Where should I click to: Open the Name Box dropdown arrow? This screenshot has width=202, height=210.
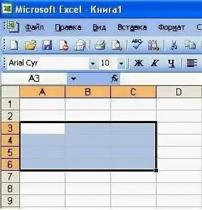(x=74, y=79)
